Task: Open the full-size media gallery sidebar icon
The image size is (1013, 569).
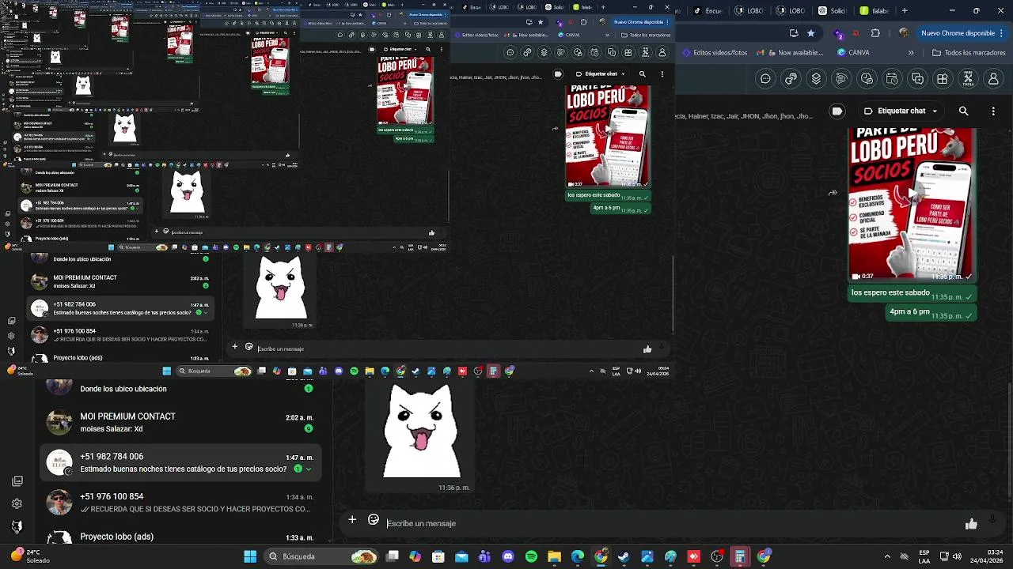Action: click(17, 480)
